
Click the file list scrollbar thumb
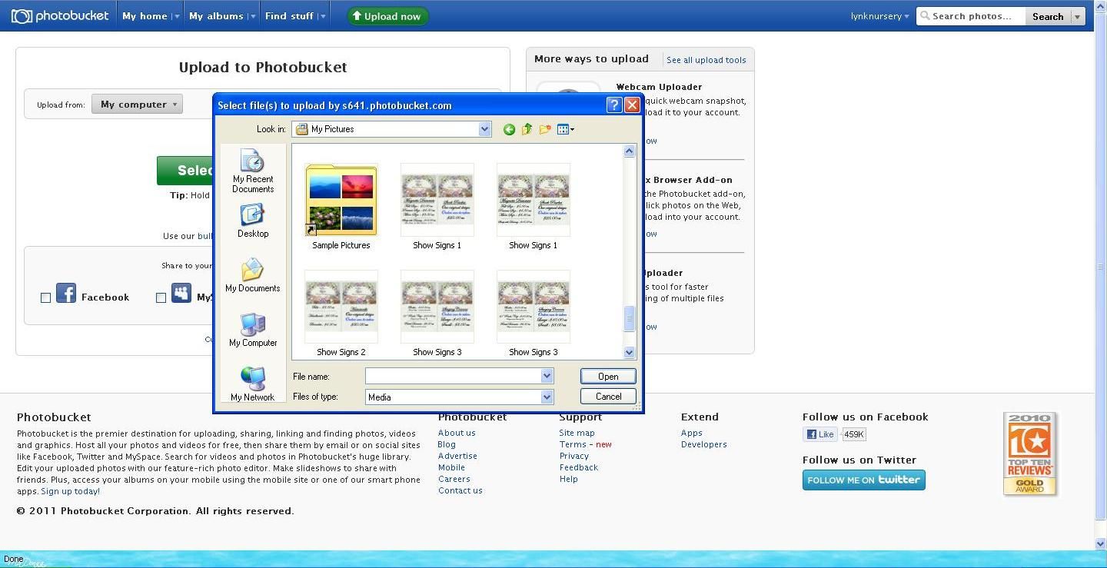629,319
